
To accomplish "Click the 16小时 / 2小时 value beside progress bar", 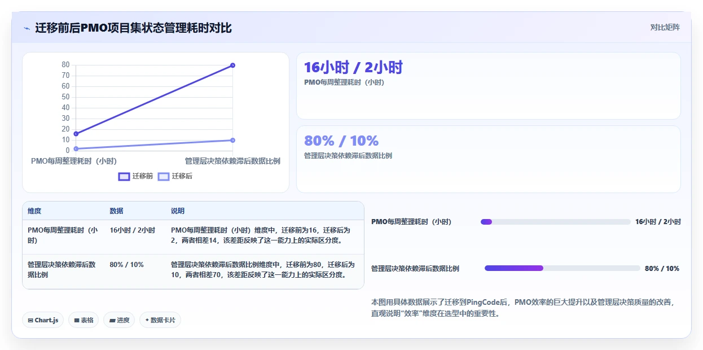I will click(x=658, y=222).
